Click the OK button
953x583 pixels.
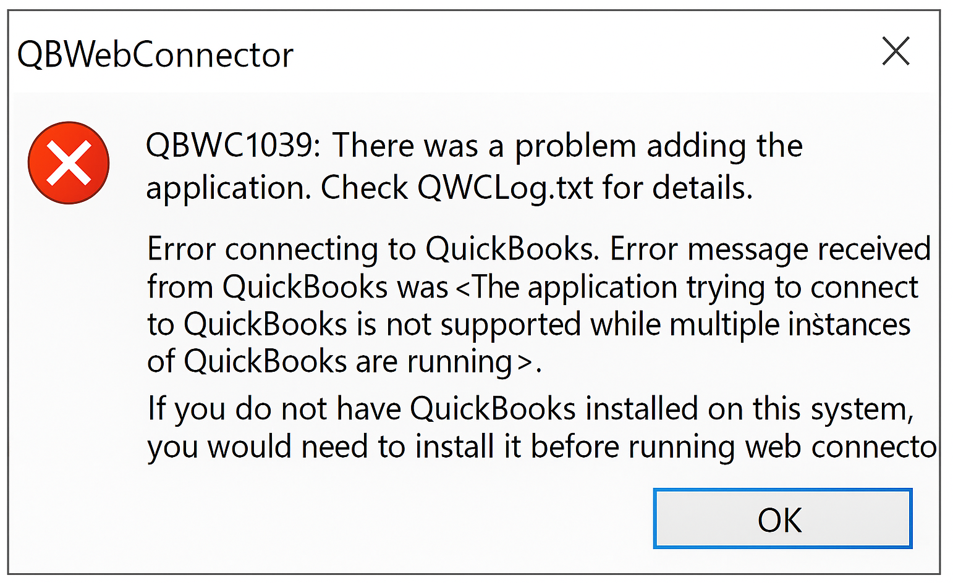coord(782,519)
